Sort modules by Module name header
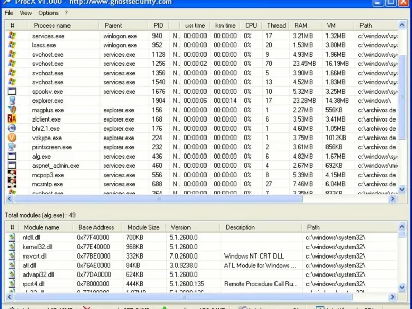 (45, 227)
